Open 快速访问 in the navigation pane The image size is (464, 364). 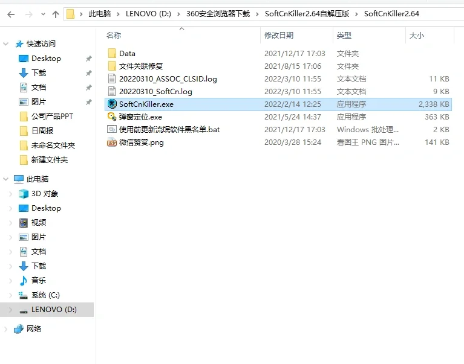click(x=41, y=44)
